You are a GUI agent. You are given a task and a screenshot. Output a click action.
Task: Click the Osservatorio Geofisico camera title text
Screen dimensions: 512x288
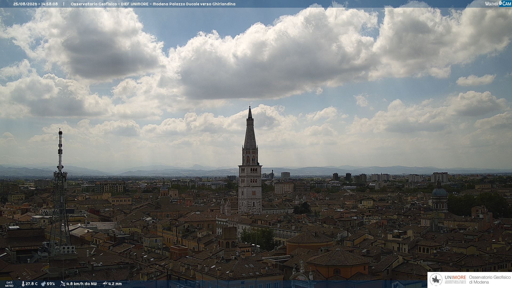click(153, 4)
